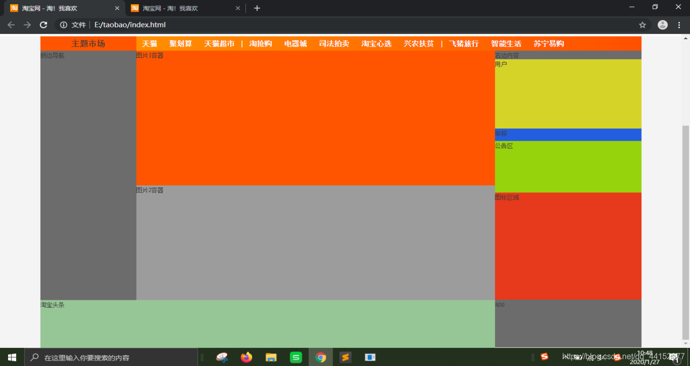Click the 图片1容器 label
Screen dimensions: 690x366
(x=150, y=56)
